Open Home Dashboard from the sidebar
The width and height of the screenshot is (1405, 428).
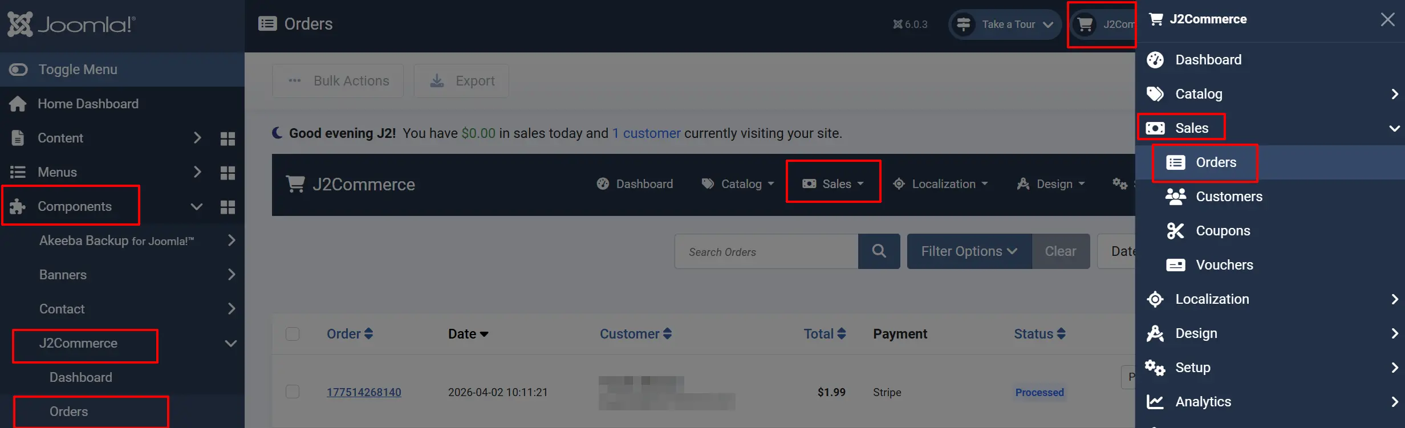88,104
